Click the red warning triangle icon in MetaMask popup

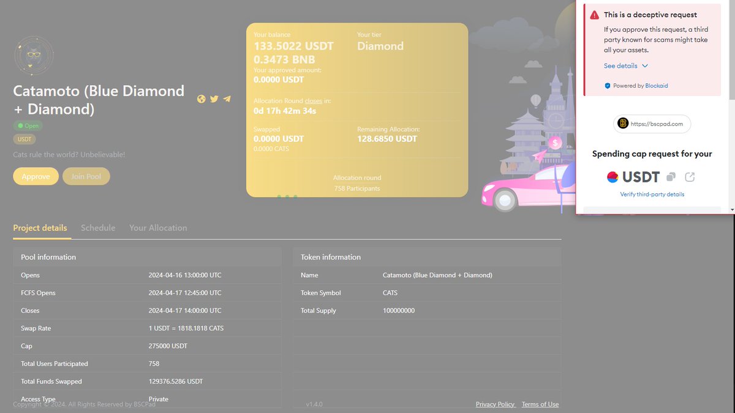[x=594, y=15]
